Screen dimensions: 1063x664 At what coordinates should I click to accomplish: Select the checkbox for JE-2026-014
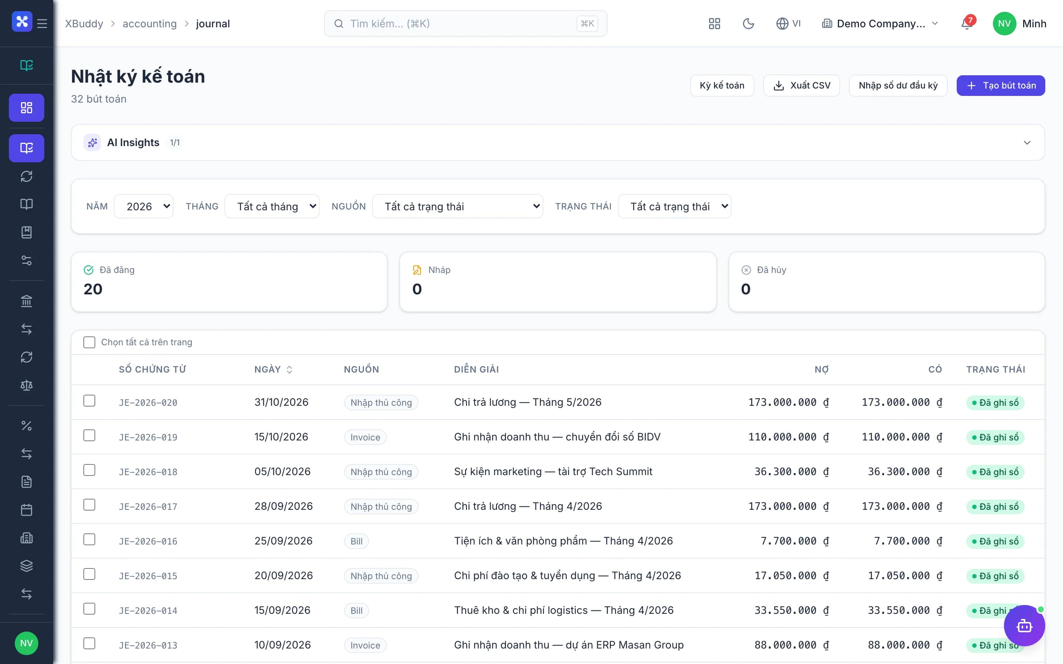[x=89, y=609]
